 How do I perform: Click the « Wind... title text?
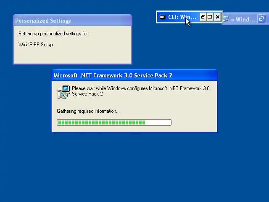[243, 19]
